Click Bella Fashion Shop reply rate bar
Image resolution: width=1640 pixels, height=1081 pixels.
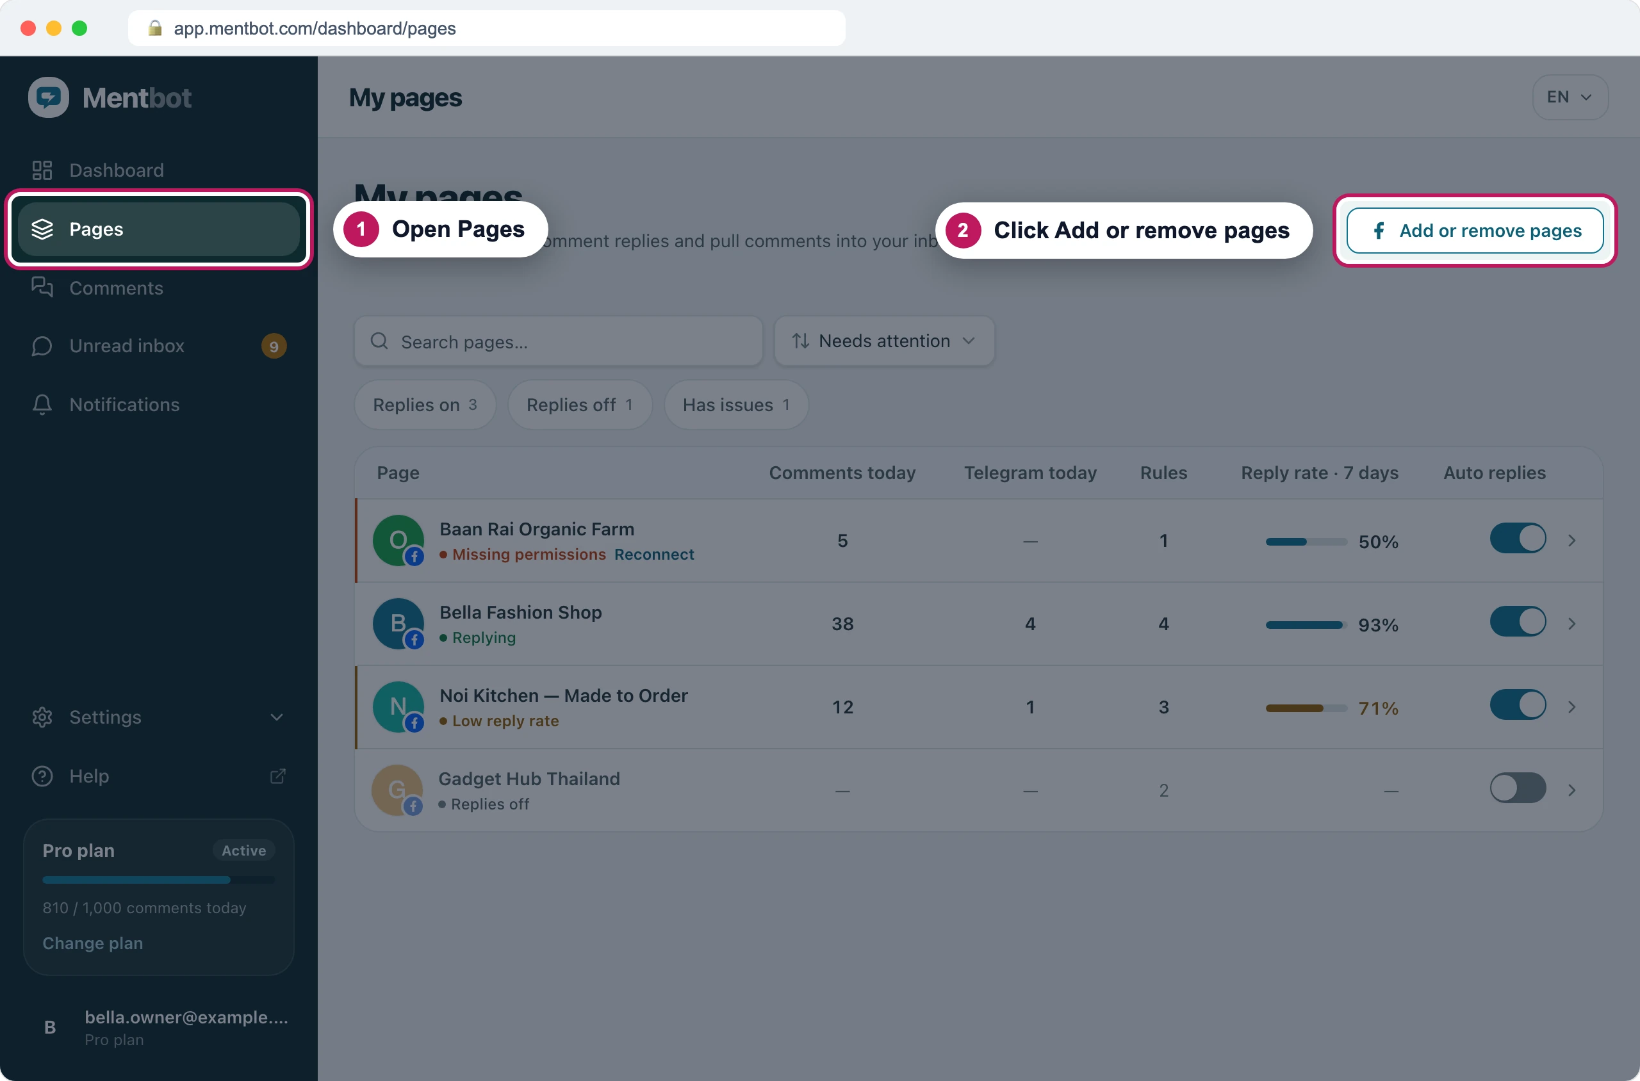point(1306,625)
